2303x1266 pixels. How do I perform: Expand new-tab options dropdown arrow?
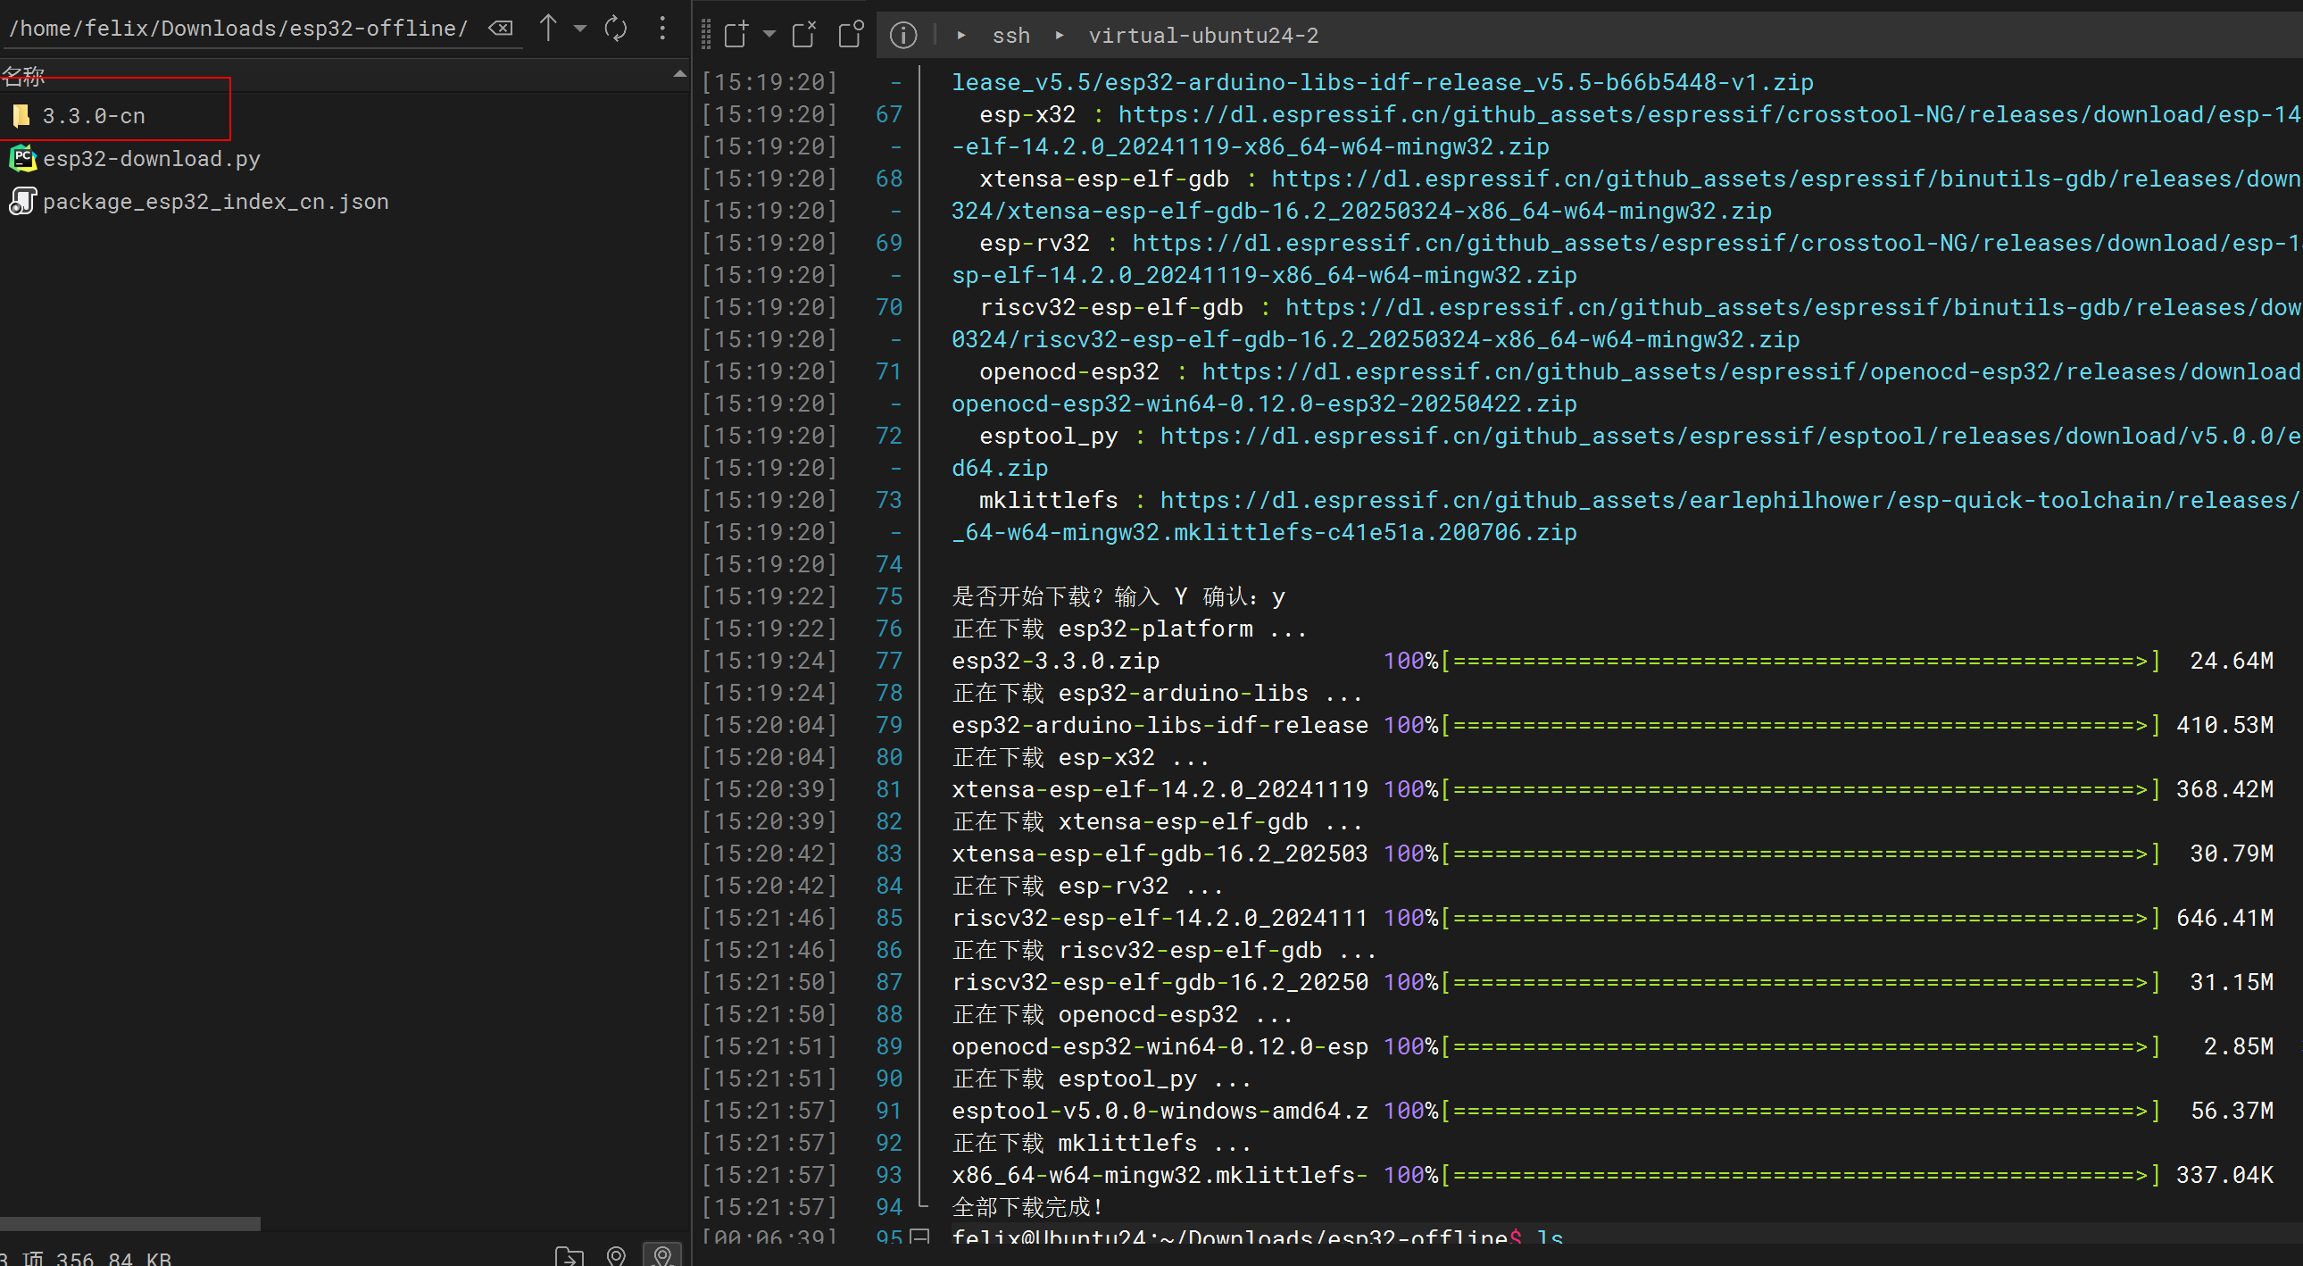(x=769, y=34)
